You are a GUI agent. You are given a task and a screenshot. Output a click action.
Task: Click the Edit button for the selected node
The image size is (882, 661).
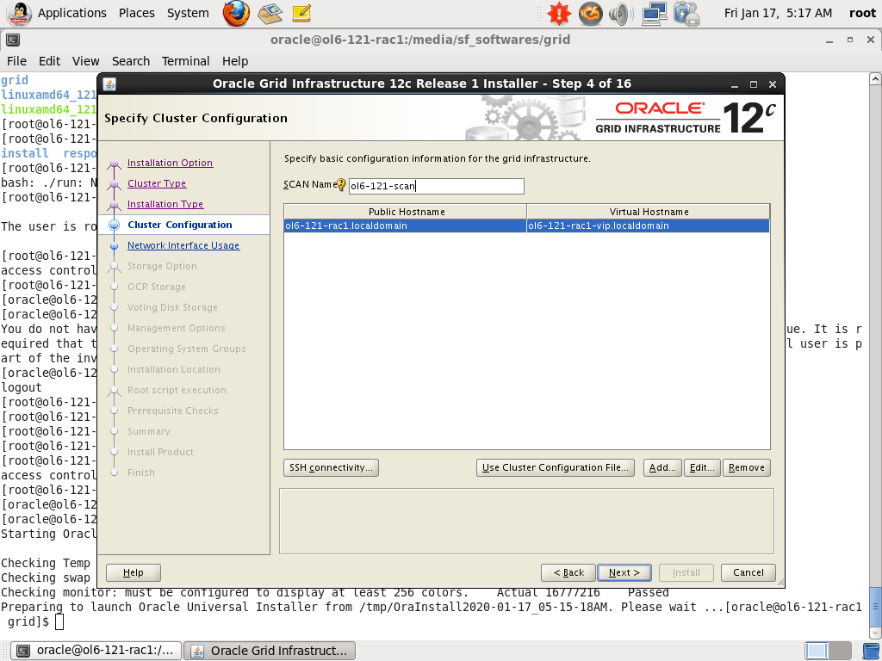point(702,467)
